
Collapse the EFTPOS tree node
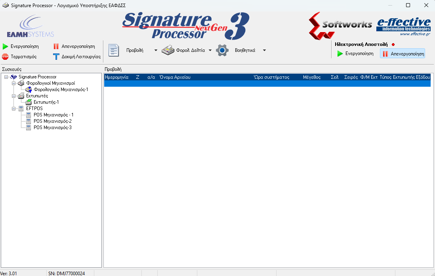pos(13,108)
